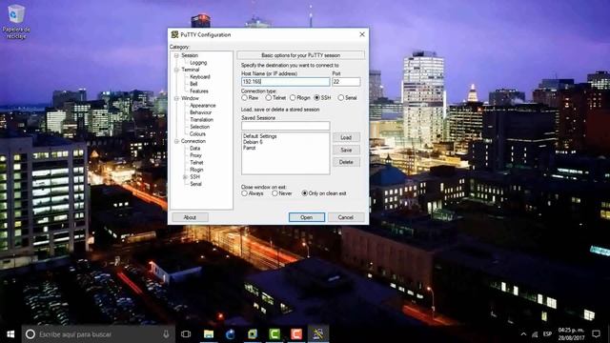Open the Behaviour category
This screenshot has width=610, height=343.
(x=200, y=112)
